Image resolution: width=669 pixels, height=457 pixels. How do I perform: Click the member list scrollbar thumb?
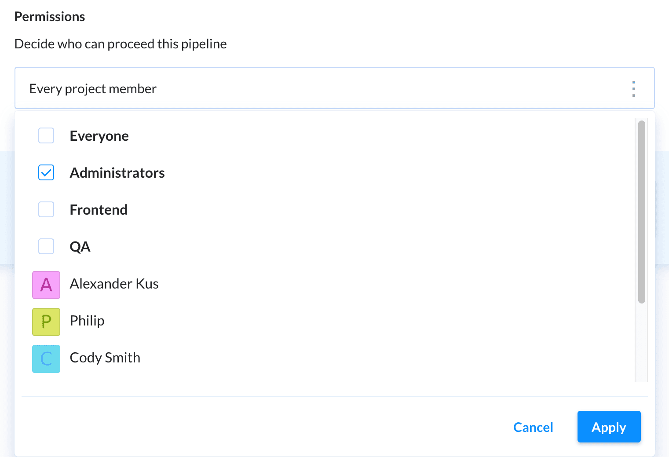[x=641, y=211]
